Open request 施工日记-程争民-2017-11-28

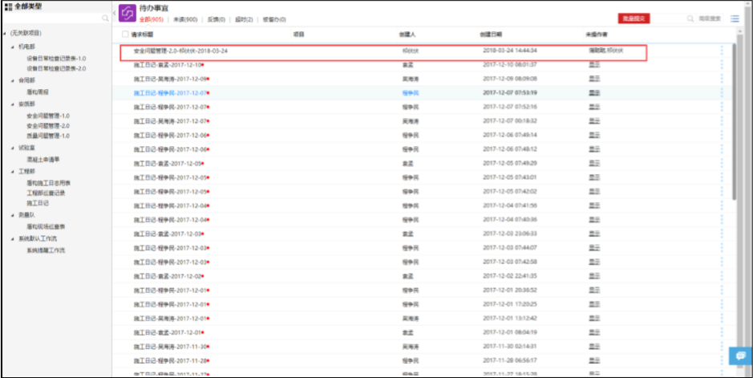click(x=171, y=360)
